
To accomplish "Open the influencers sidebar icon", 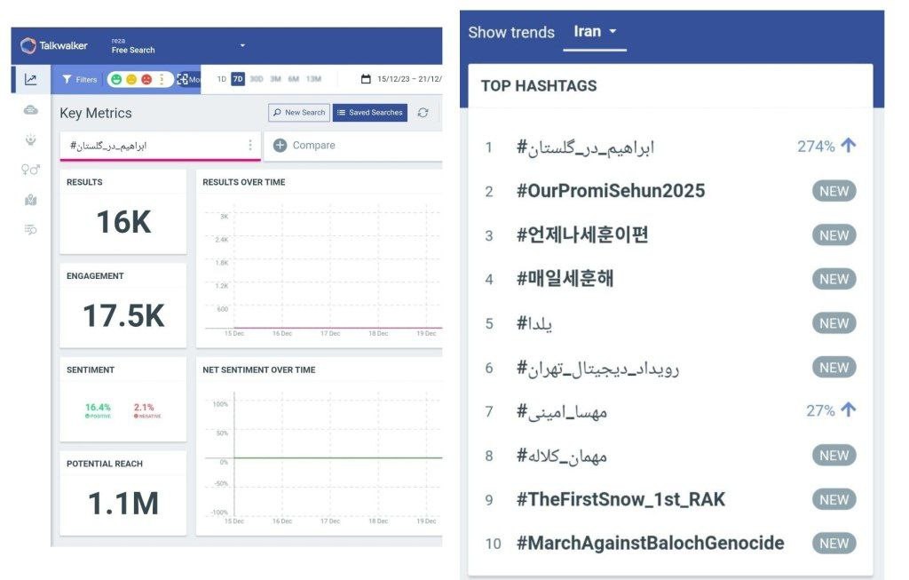I will (x=31, y=140).
